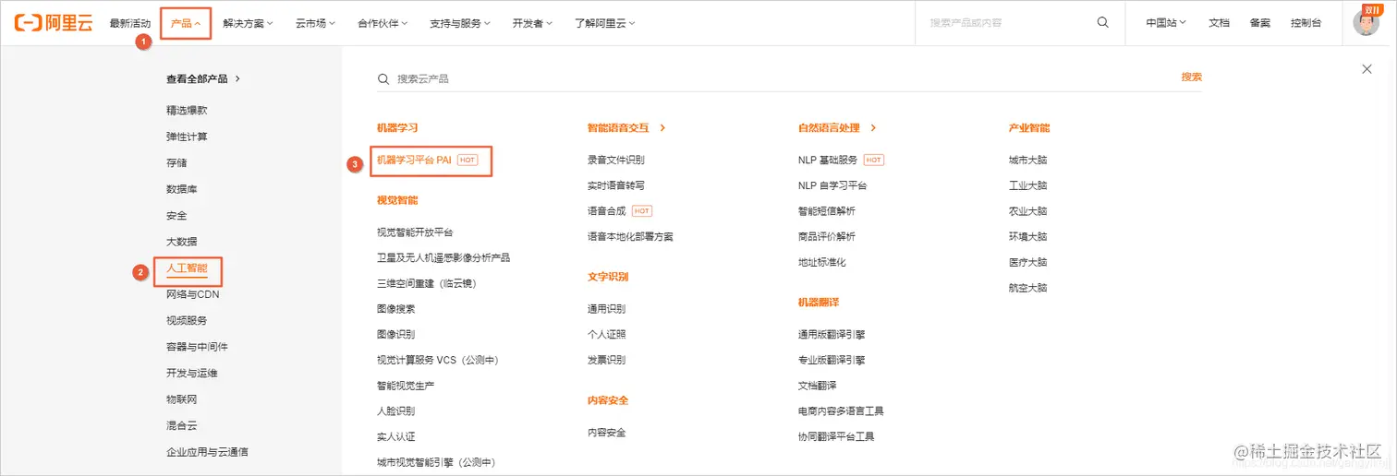Open the 文档 link in header

click(x=1219, y=23)
